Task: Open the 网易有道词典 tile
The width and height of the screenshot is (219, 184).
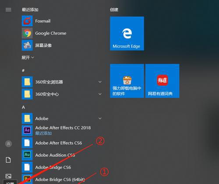Action: (162, 81)
